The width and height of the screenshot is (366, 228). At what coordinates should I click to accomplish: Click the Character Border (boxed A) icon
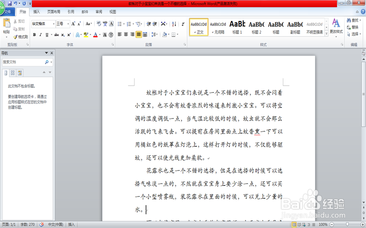111,24
